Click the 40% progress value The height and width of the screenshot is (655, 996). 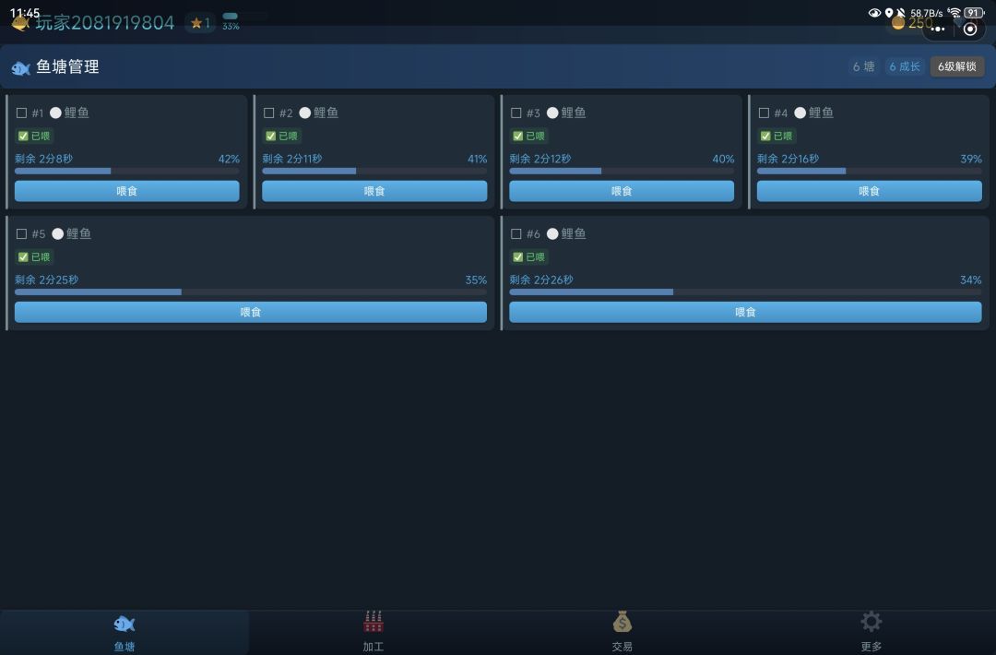pos(723,159)
